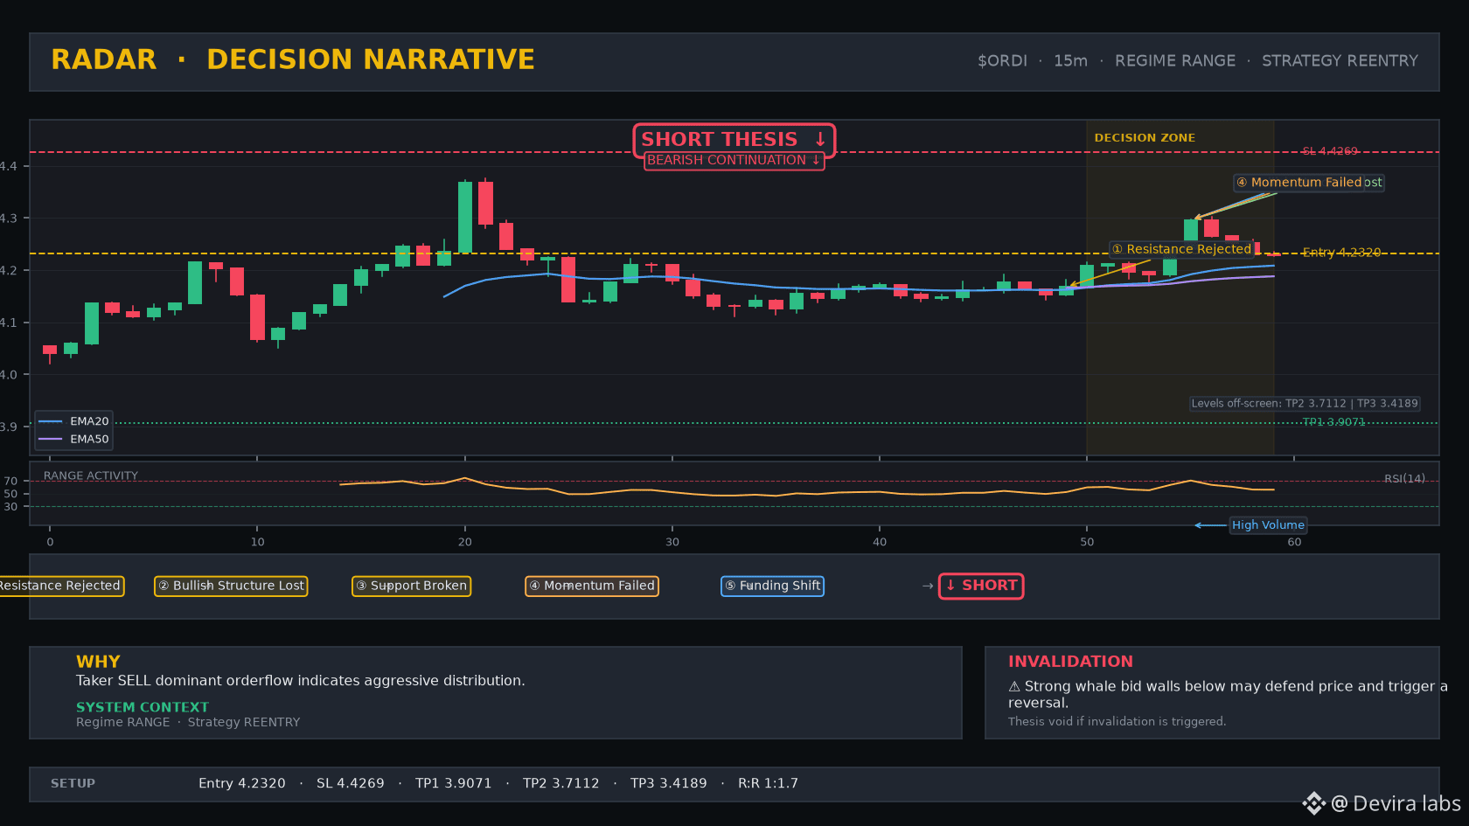Click the RANGE ACTIVITY panel label
The image size is (1469, 826).
[91, 476]
